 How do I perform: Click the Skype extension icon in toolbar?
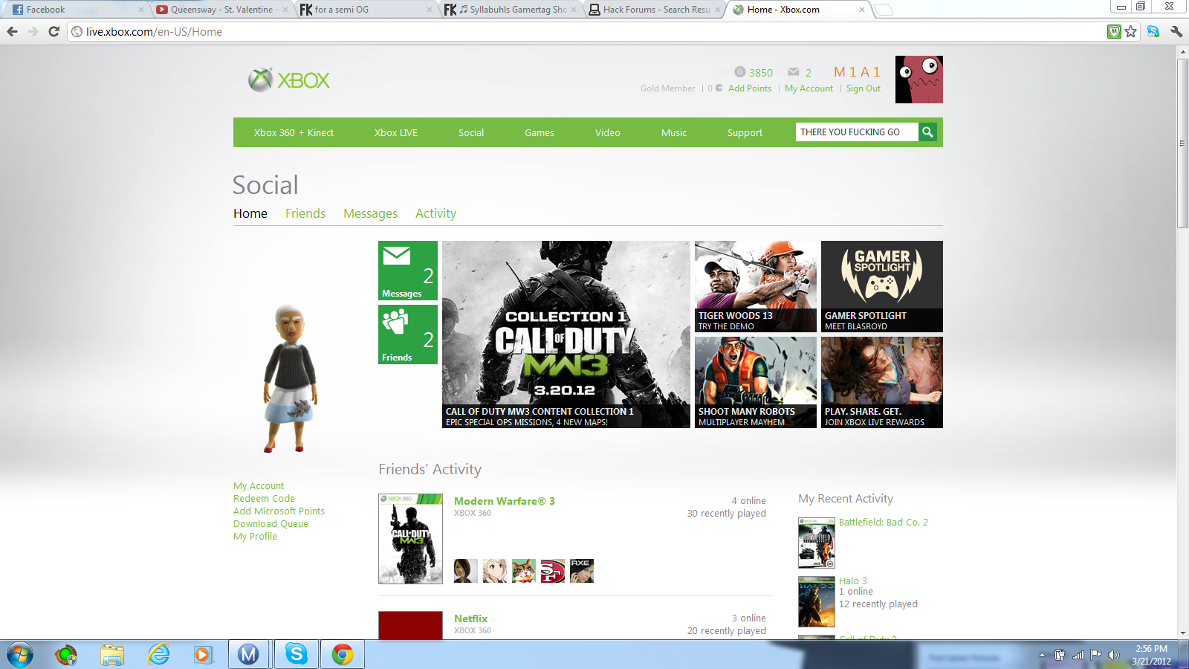[x=1153, y=31]
